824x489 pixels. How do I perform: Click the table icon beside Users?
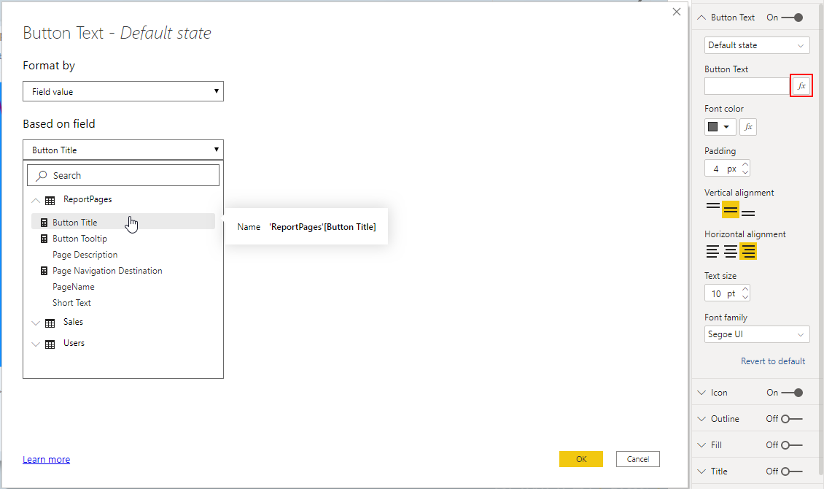coord(49,342)
